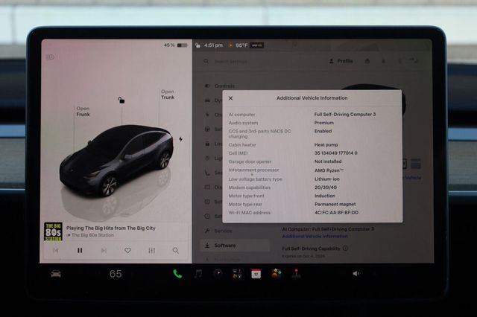Tap the Full Self-Driving Capability info icon

(346, 248)
